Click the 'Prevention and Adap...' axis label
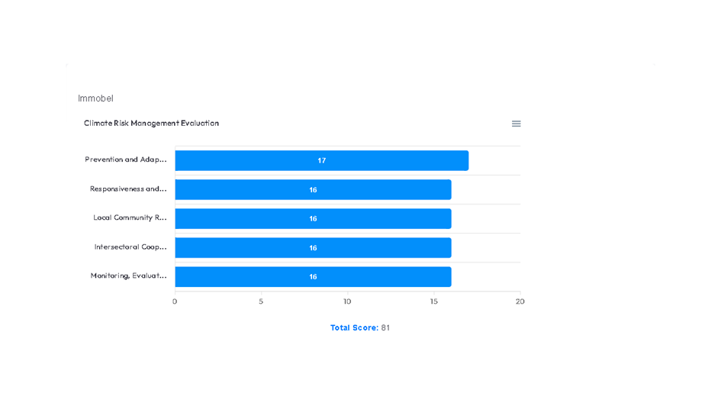The height and width of the screenshot is (406, 721). point(126,160)
